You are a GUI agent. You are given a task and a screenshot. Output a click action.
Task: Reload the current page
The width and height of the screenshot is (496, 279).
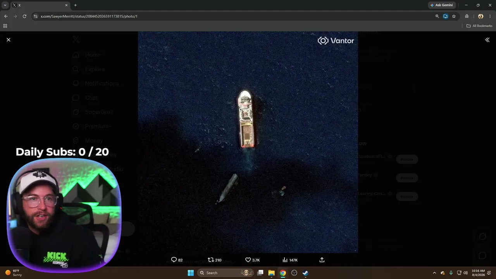coord(24,16)
